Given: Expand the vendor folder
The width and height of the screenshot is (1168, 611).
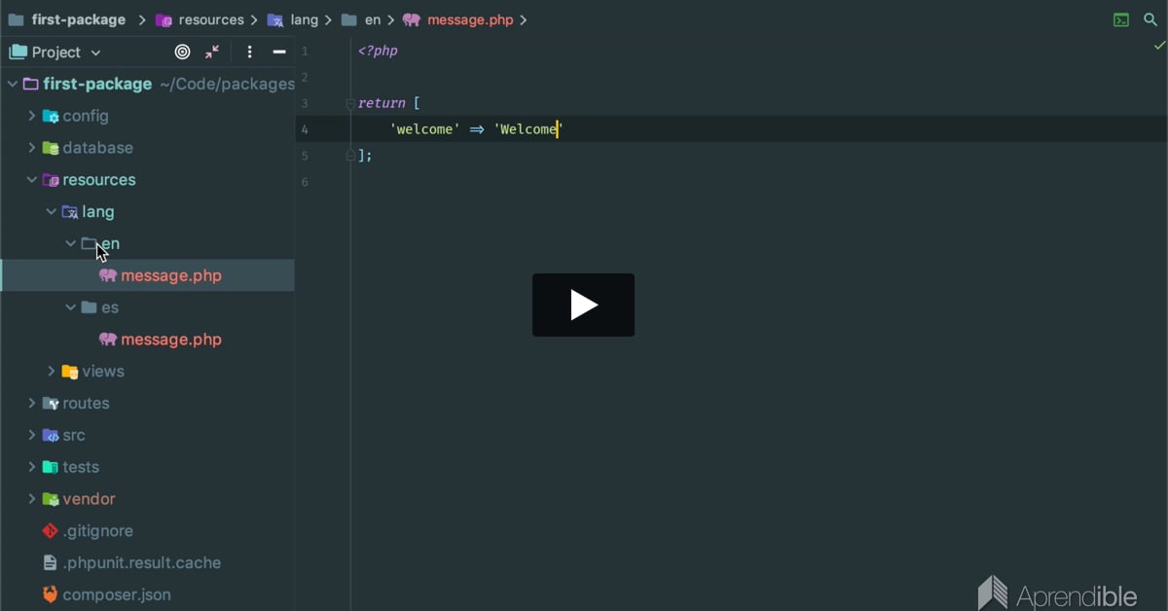Looking at the screenshot, I should pos(32,499).
